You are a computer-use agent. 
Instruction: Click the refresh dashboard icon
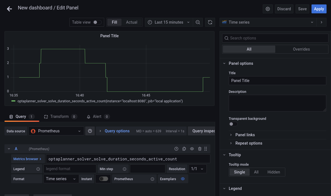click(210, 22)
